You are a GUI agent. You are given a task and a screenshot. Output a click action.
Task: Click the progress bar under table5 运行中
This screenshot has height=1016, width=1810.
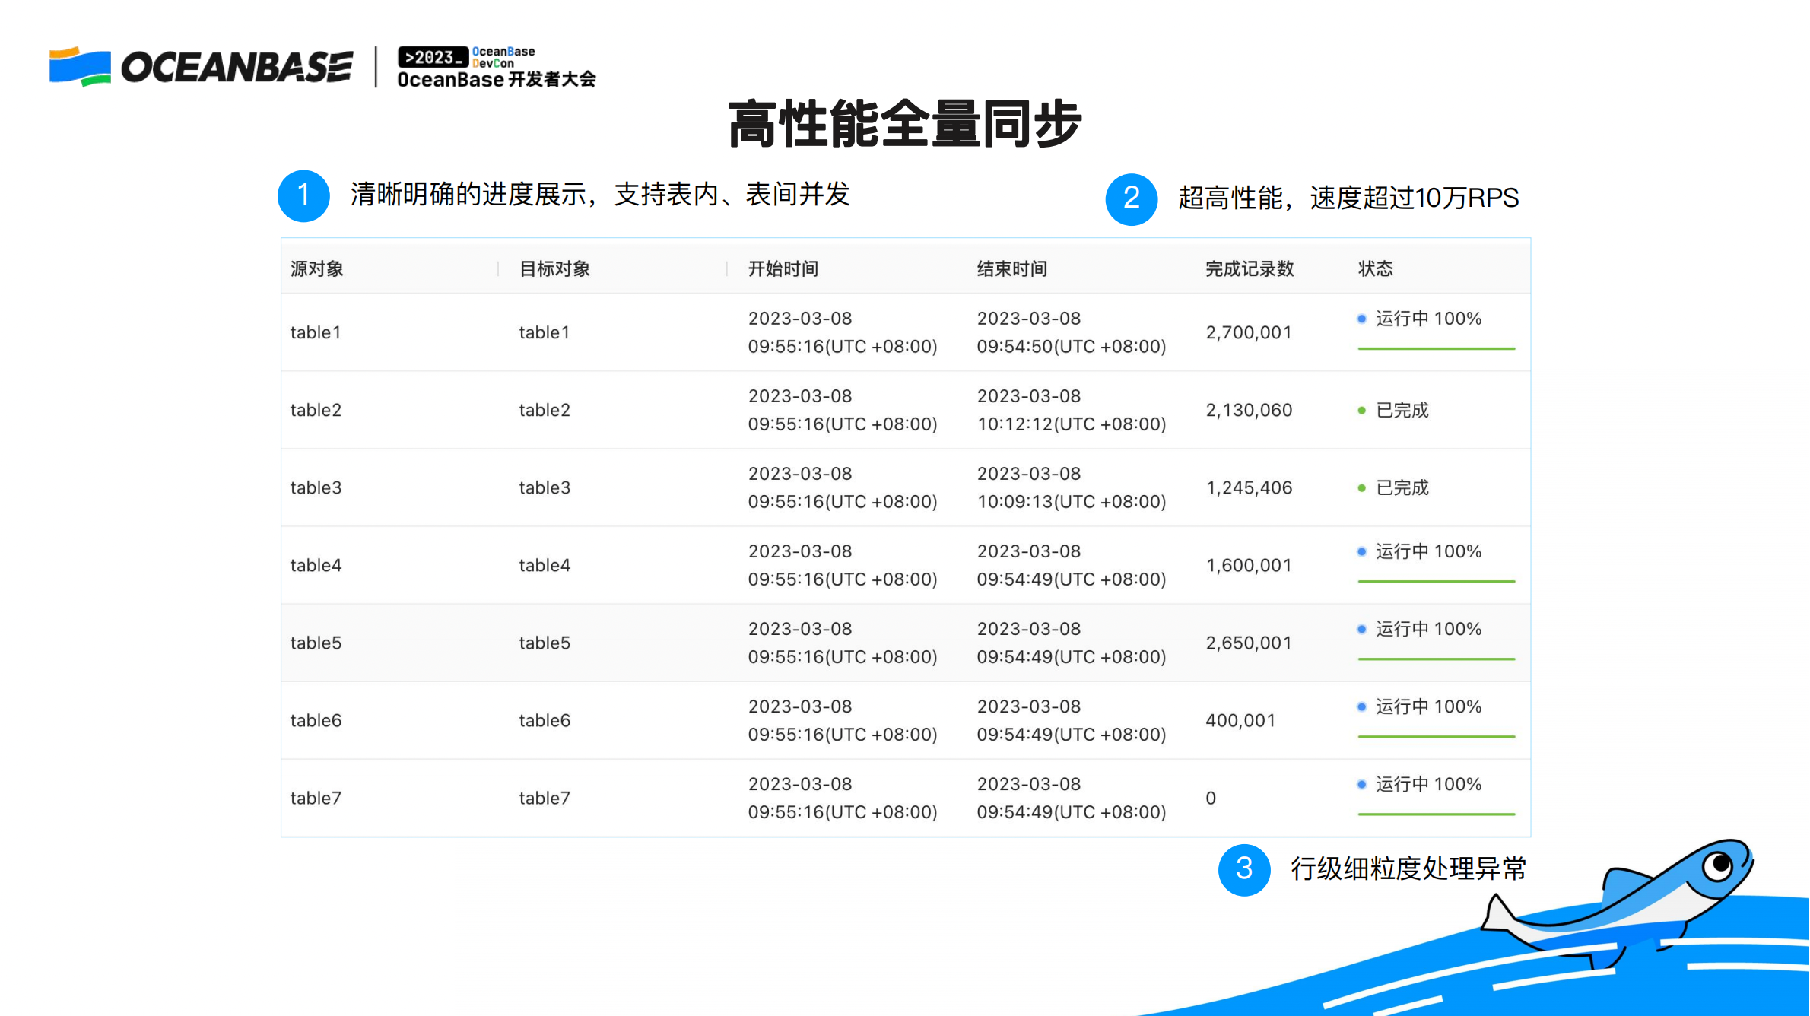1436,659
